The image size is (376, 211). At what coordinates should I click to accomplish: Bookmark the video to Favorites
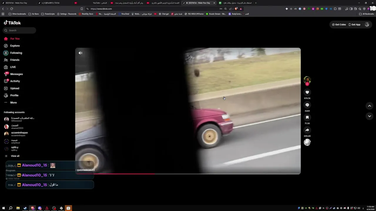click(x=307, y=117)
